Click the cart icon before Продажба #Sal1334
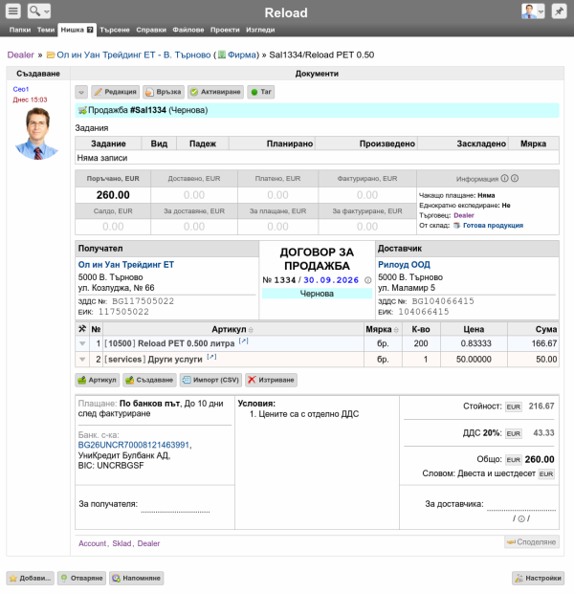The height and width of the screenshot is (593, 574). point(82,110)
